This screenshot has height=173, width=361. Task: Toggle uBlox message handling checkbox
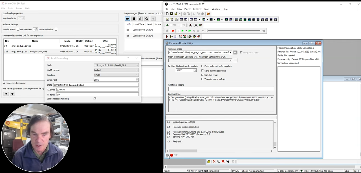95,99
